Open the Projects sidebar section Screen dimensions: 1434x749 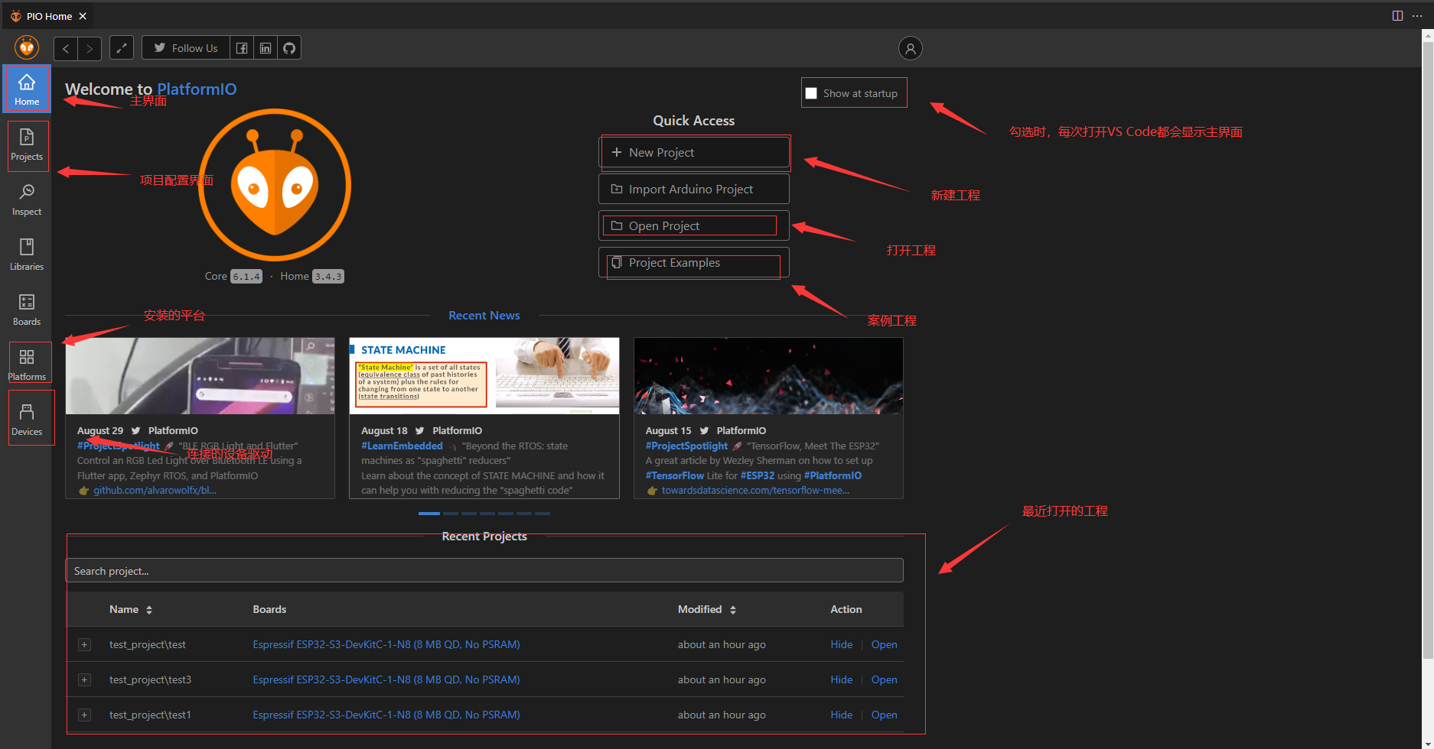(x=27, y=145)
